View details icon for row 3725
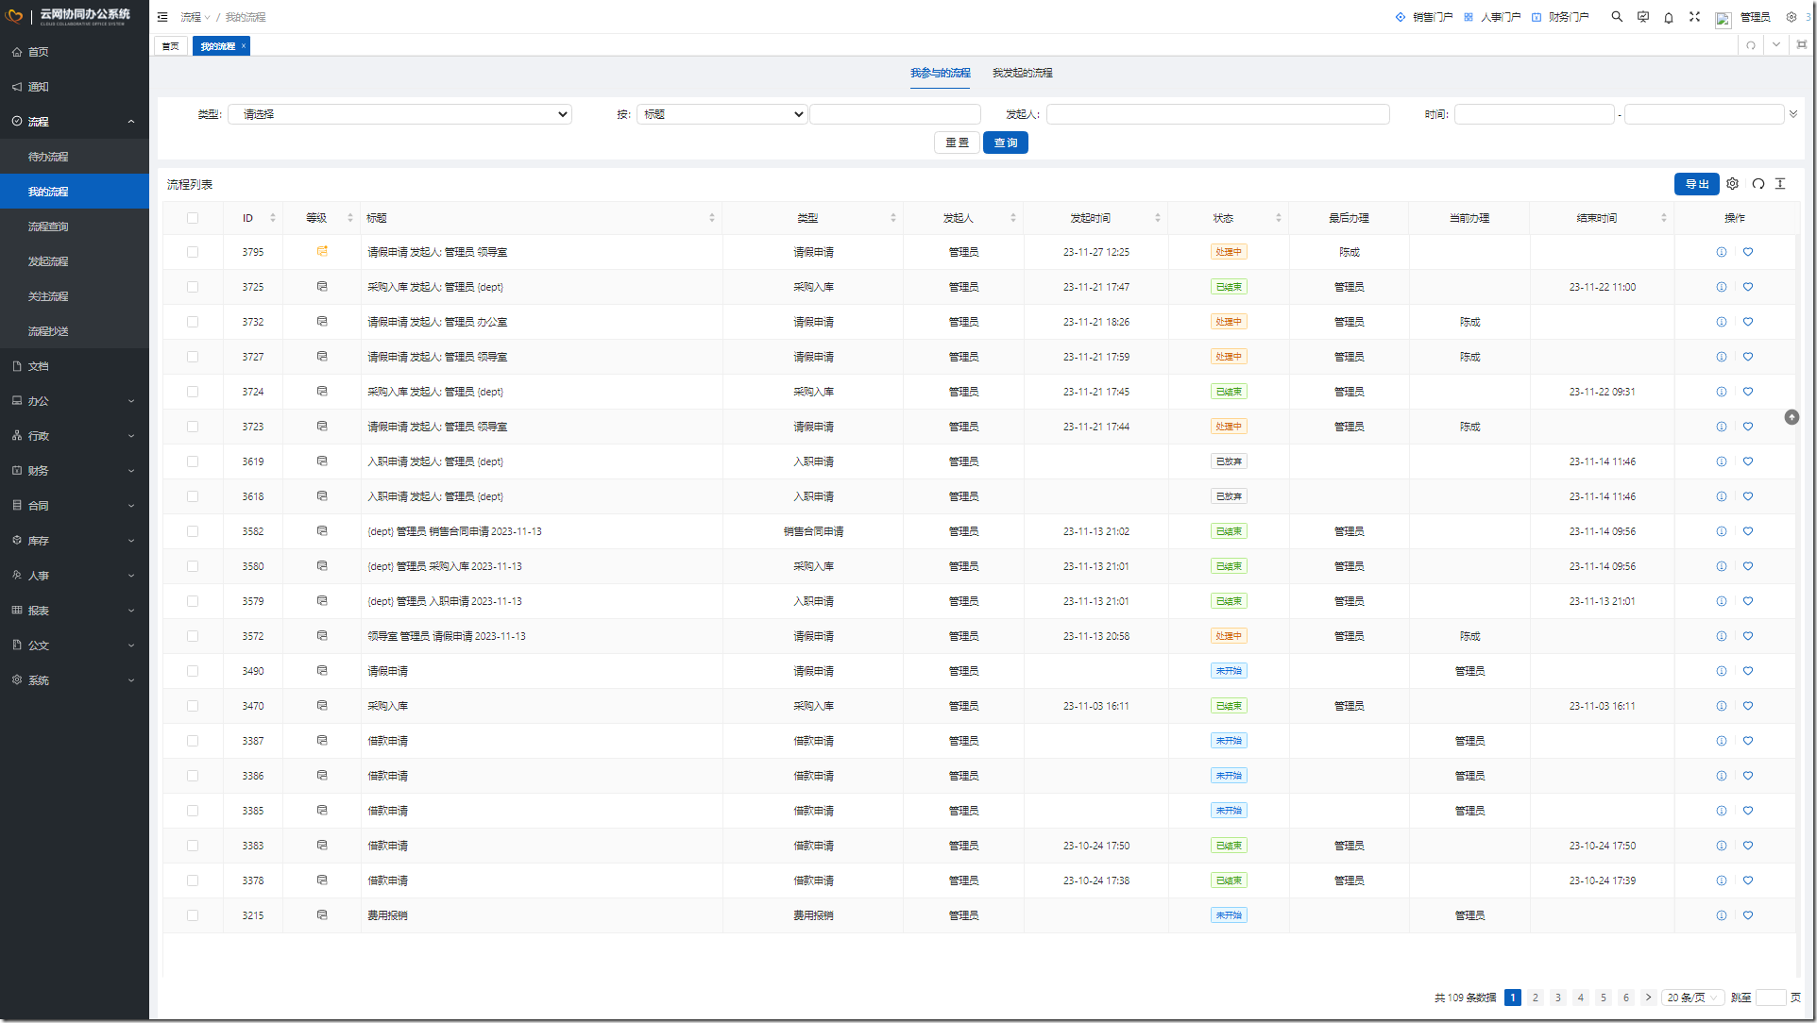1817x1023 pixels. 1722,287
